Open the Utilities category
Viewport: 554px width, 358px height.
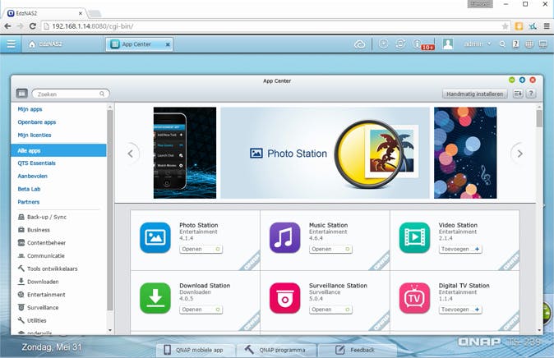point(32,320)
